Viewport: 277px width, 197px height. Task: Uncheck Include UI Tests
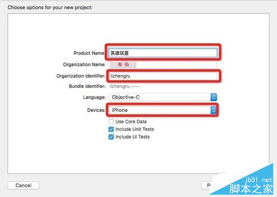pyautogui.click(x=111, y=137)
